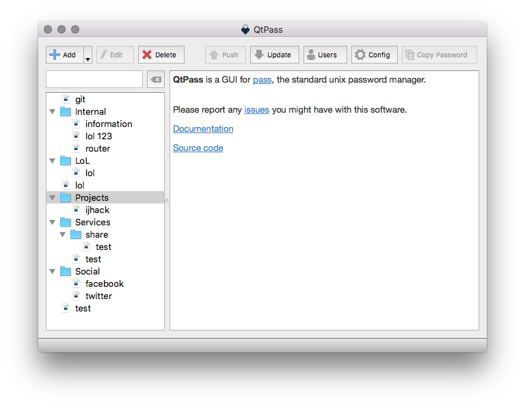The width and height of the screenshot is (525, 407).
Task: Collapse the Social folder
Action: point(53,271)
